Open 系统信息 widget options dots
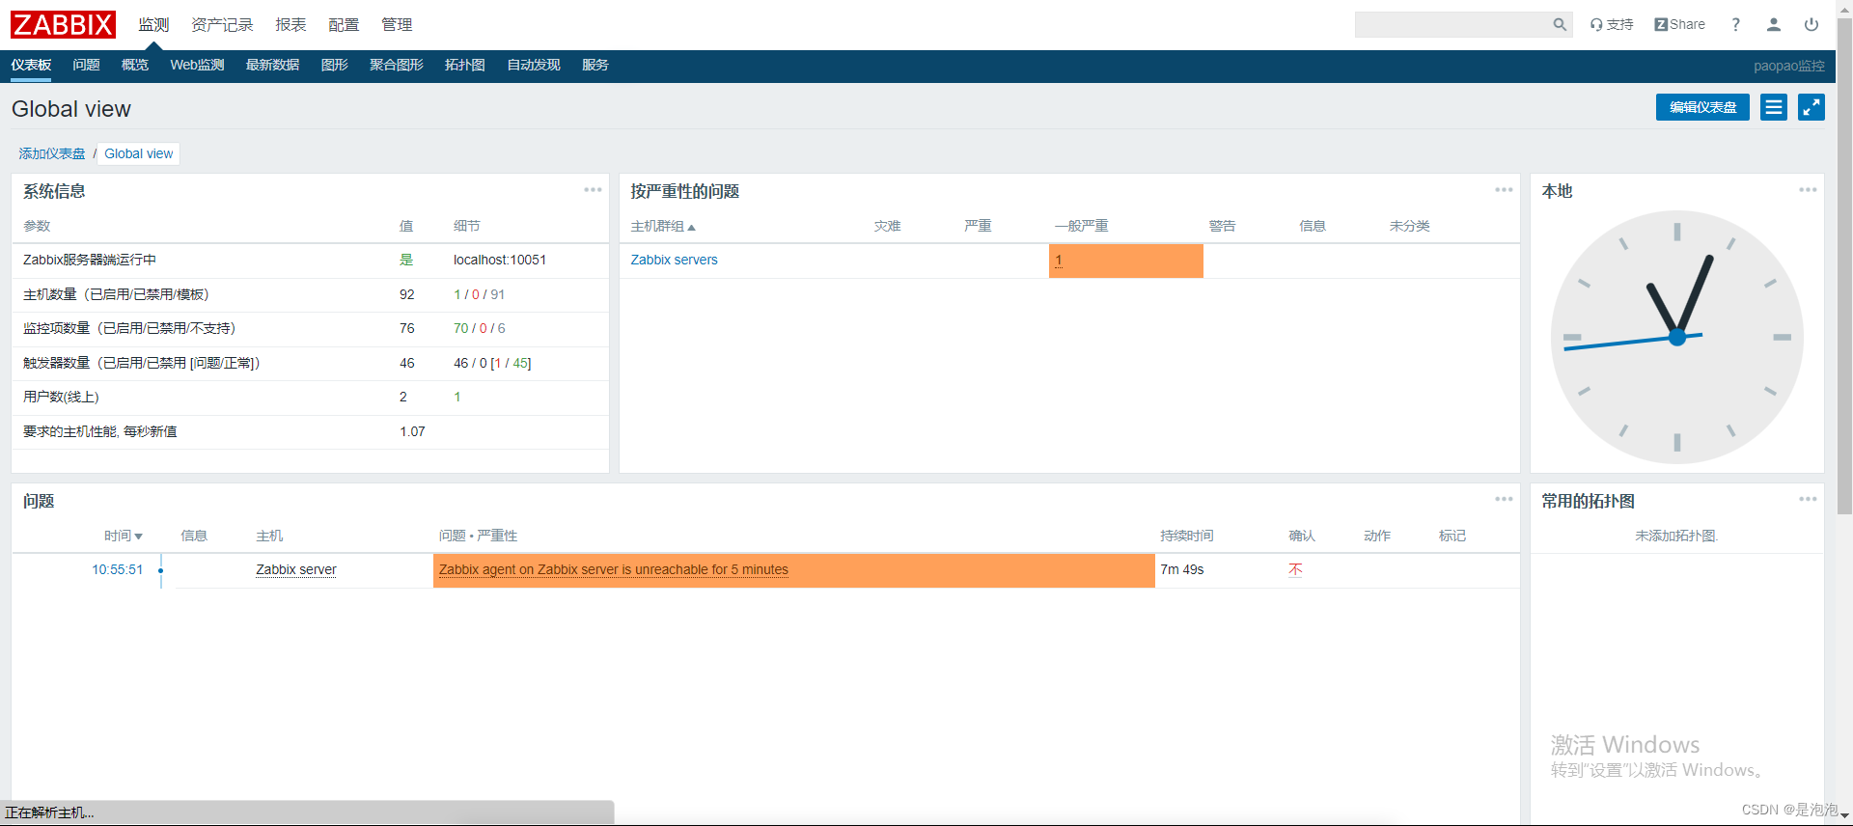The width and height of the screenshot is (1853, 826). 593,190
